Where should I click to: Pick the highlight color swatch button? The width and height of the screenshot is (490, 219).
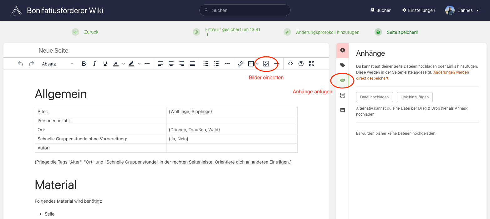[131, 64]
